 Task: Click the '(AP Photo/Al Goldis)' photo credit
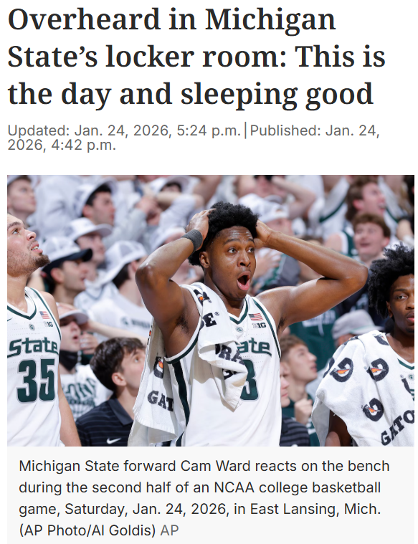[87, 530]
